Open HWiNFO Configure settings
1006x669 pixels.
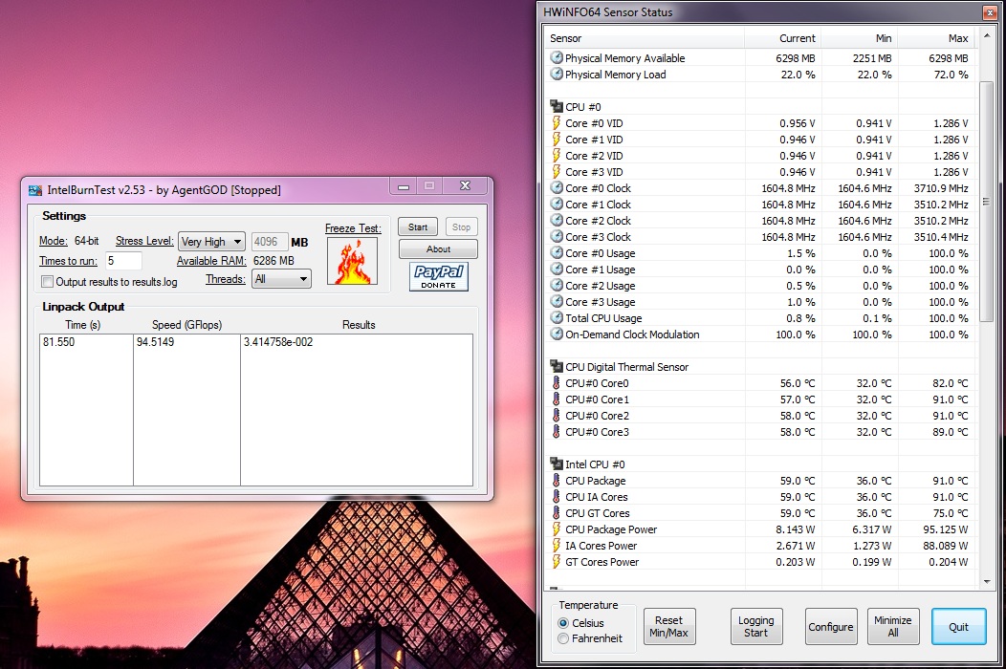(831, 627)
